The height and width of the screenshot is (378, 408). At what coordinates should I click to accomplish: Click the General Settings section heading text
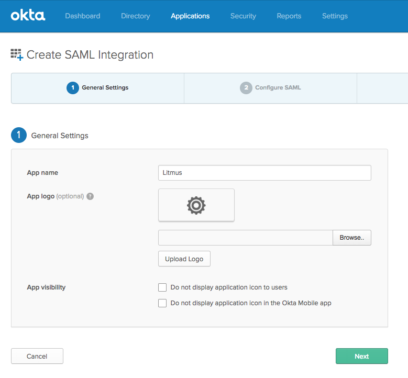(x=60, y=136)
